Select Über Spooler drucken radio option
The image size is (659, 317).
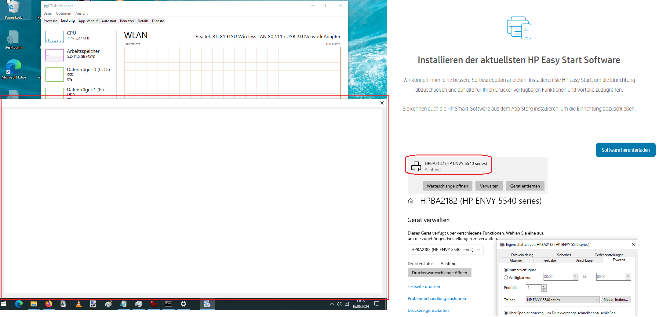506,313
